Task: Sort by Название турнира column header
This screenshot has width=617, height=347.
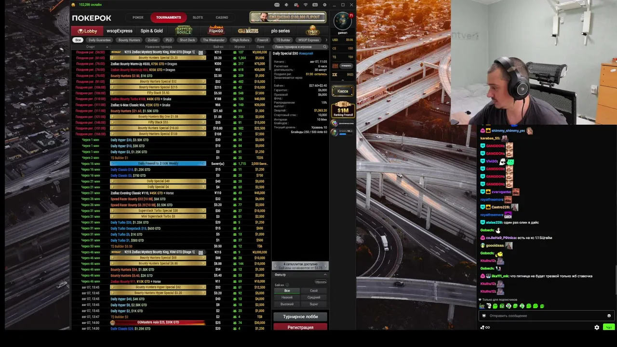Action: 159,47
